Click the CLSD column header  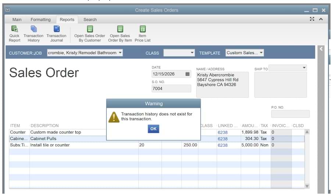(298, 126)
